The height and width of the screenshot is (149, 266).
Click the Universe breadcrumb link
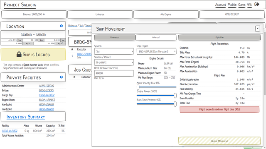(x=72, y=26)
